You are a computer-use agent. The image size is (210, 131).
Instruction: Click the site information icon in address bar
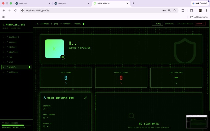click(x=22, y=10)
